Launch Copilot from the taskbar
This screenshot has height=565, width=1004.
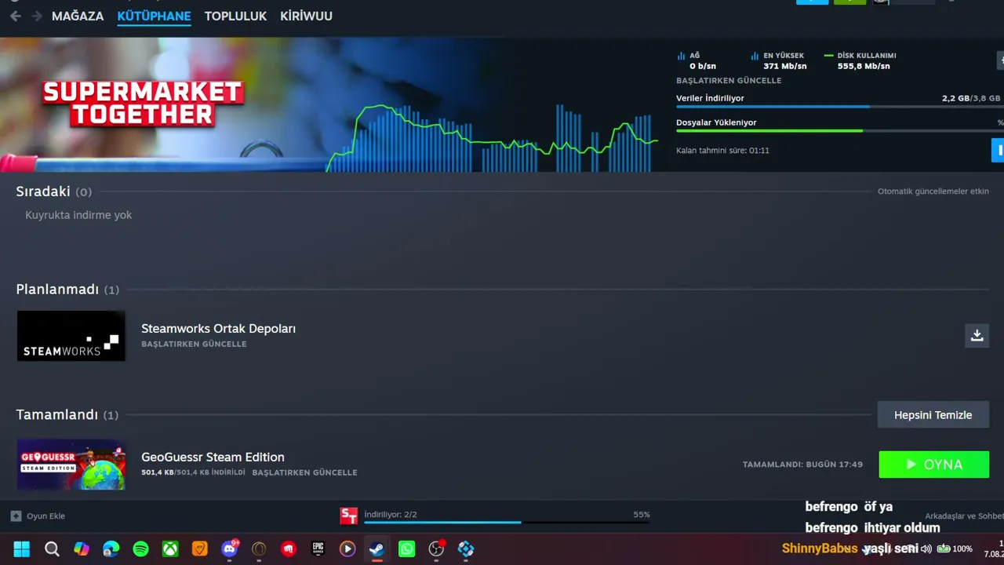pos(82,549)
